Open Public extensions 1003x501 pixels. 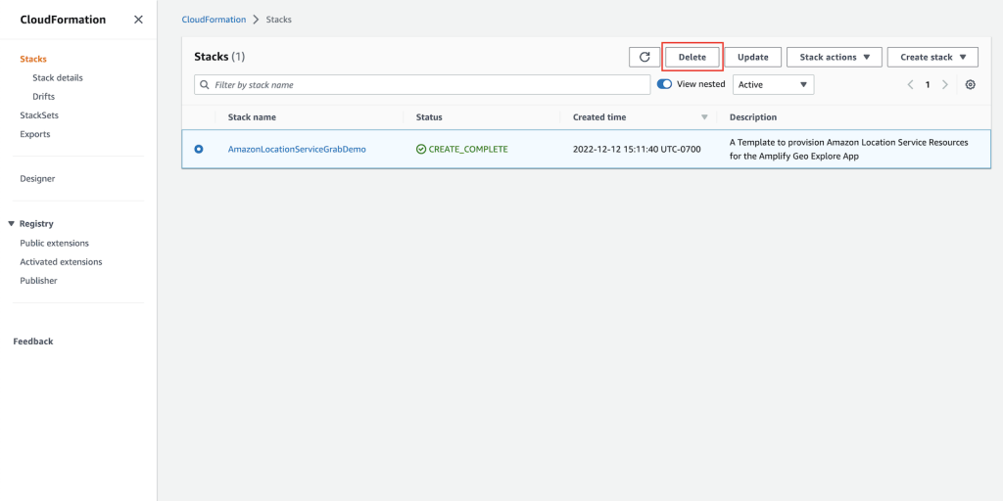[55, 244]
